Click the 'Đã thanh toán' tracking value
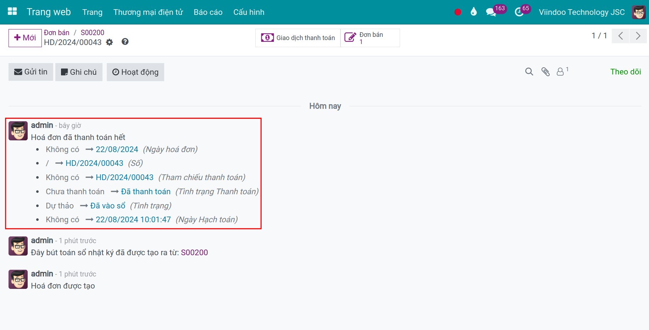 point(146,191)
